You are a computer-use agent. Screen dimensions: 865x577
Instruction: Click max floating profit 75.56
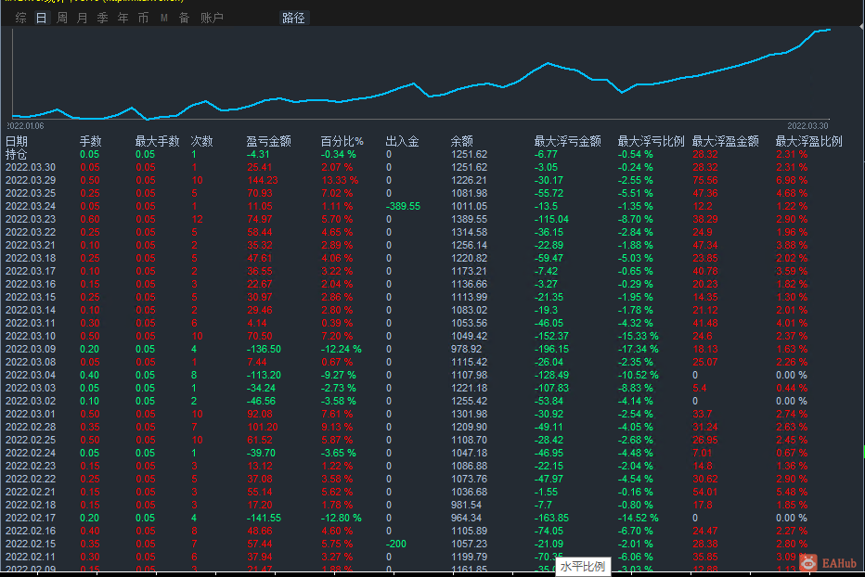tap(705, 180)
